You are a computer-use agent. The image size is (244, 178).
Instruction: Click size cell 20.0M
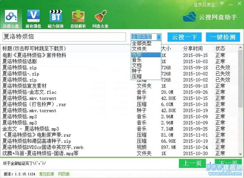click(167, 92)
